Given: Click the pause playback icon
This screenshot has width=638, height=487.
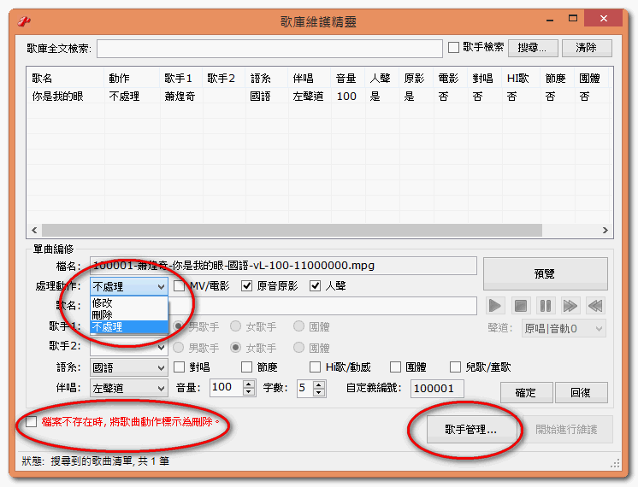Looking at the screenshot, I should 545,306.
